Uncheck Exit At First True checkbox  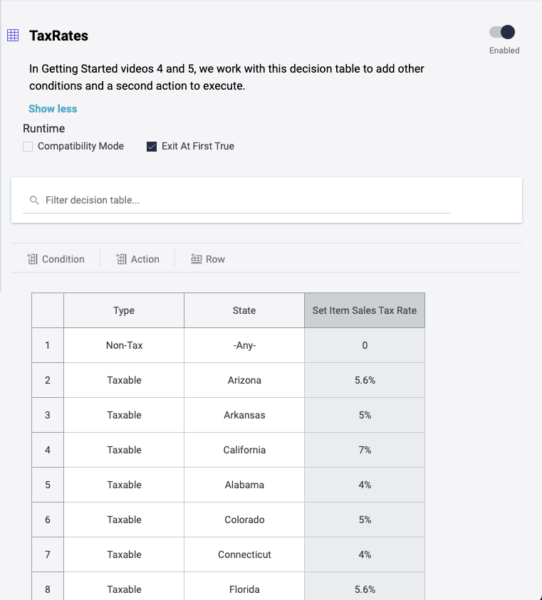[152, 147]
